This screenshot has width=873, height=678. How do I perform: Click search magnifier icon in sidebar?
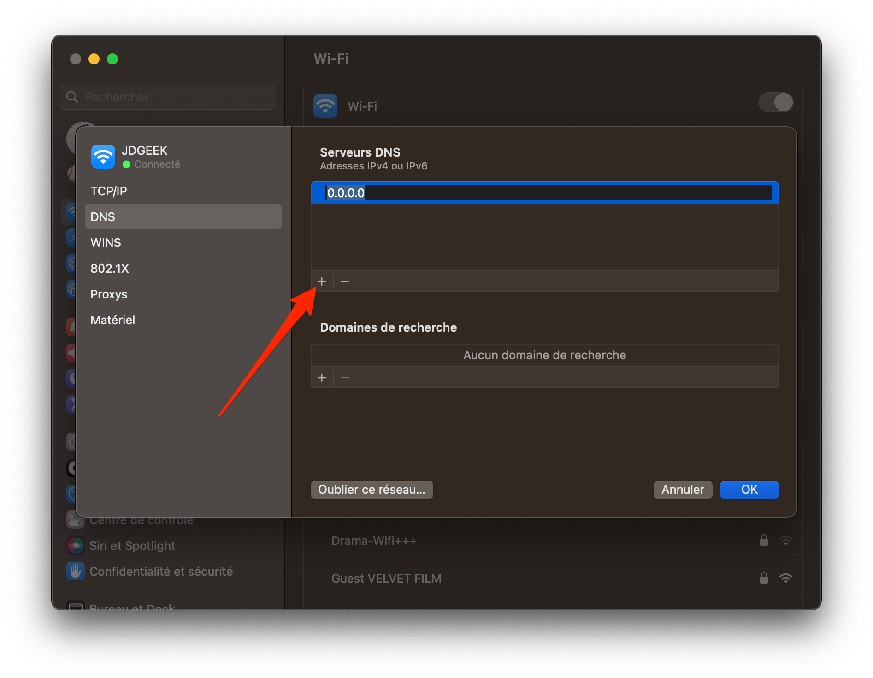(x=72, y=97)
